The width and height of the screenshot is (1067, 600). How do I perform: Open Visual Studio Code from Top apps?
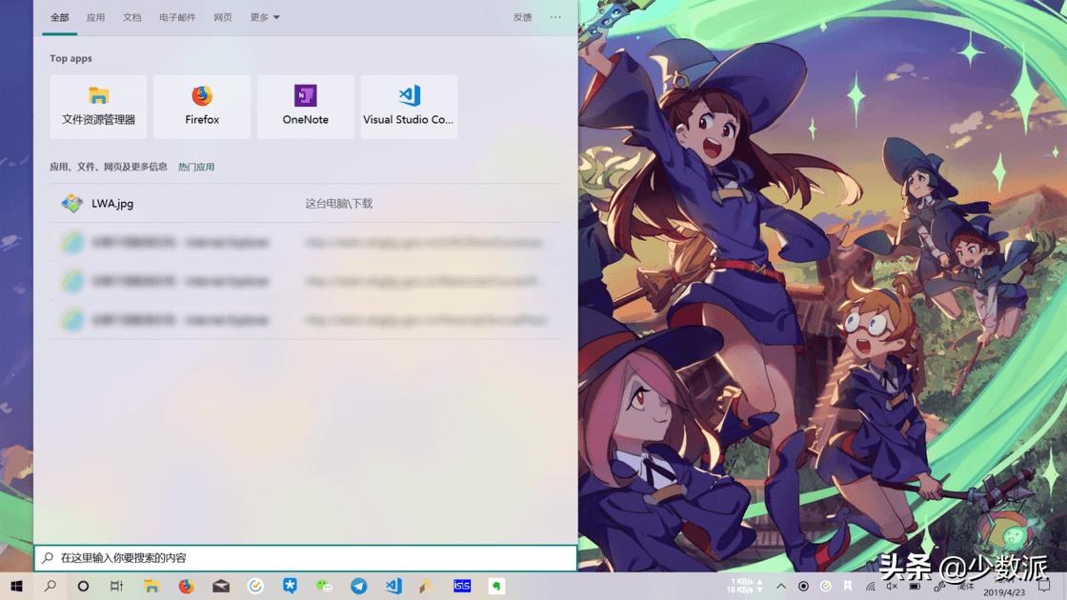(x=409, y=105)
